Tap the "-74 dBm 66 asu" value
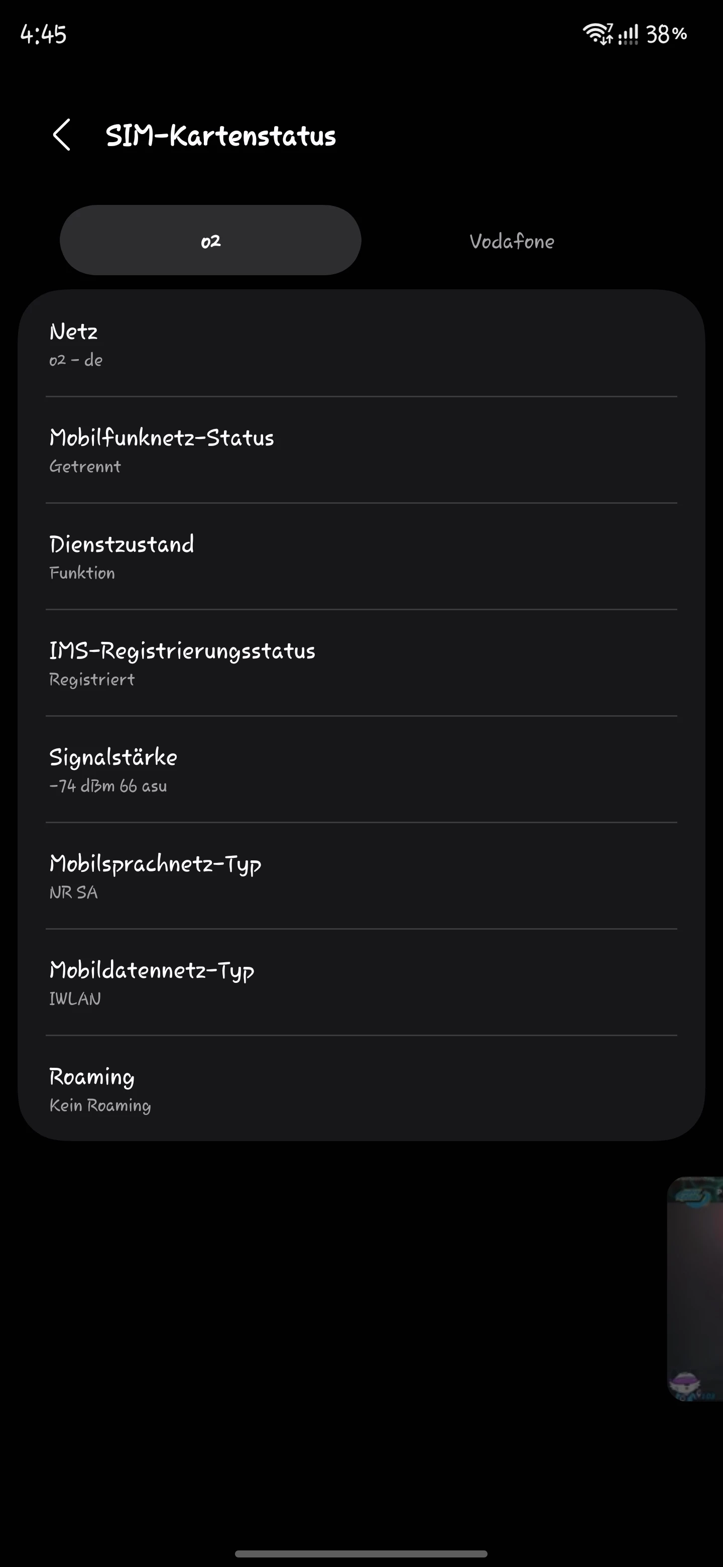 [x=108, y=786]
